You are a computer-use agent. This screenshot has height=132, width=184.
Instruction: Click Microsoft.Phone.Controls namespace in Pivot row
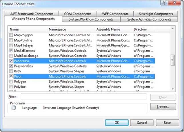[x=67, y=76]
